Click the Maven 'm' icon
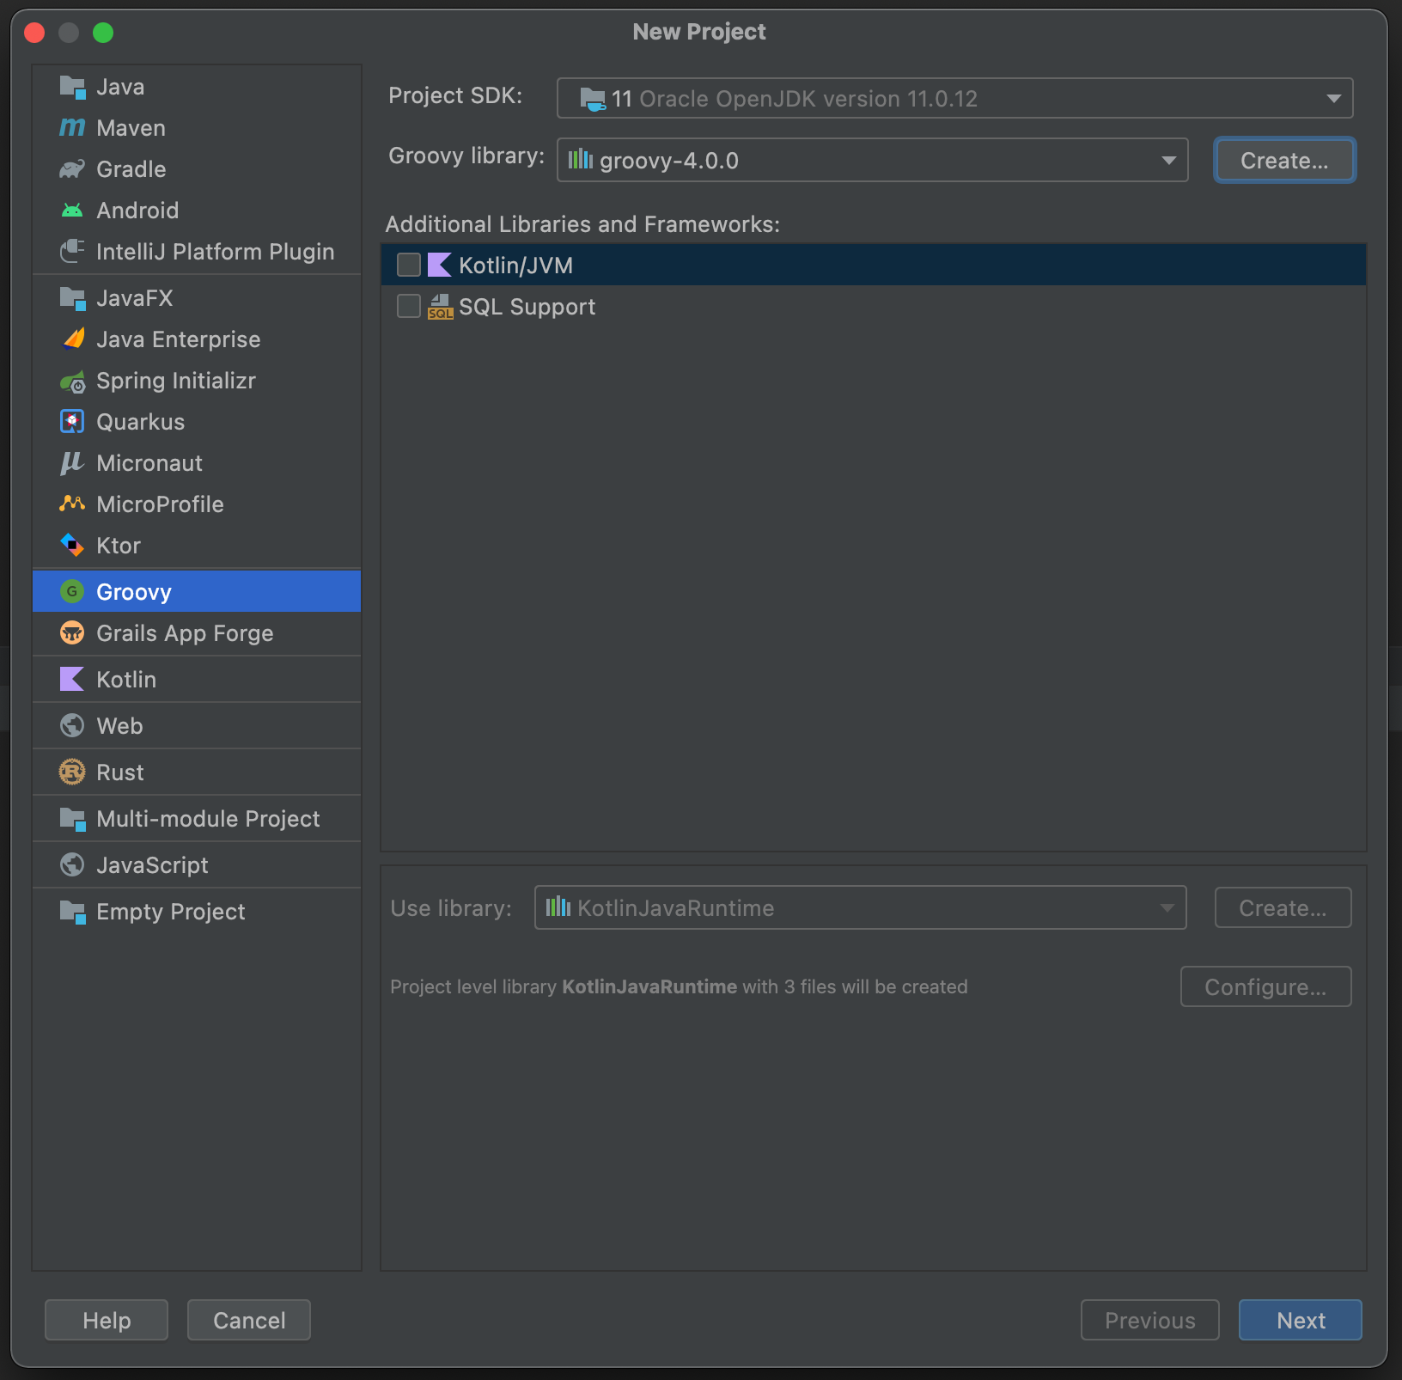The width and height of the screenshot is (1402, 1380). point(72,128)
